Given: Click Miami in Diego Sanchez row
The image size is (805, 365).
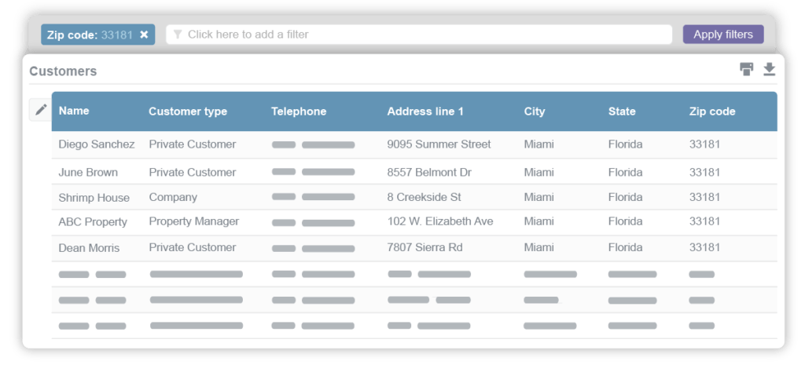Looking at the screenshot, I should click(x=539, y=144).
